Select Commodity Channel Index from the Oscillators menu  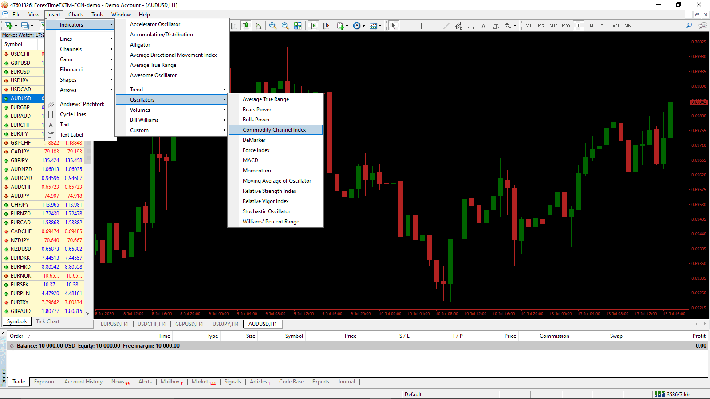click(x=274, y=129)
